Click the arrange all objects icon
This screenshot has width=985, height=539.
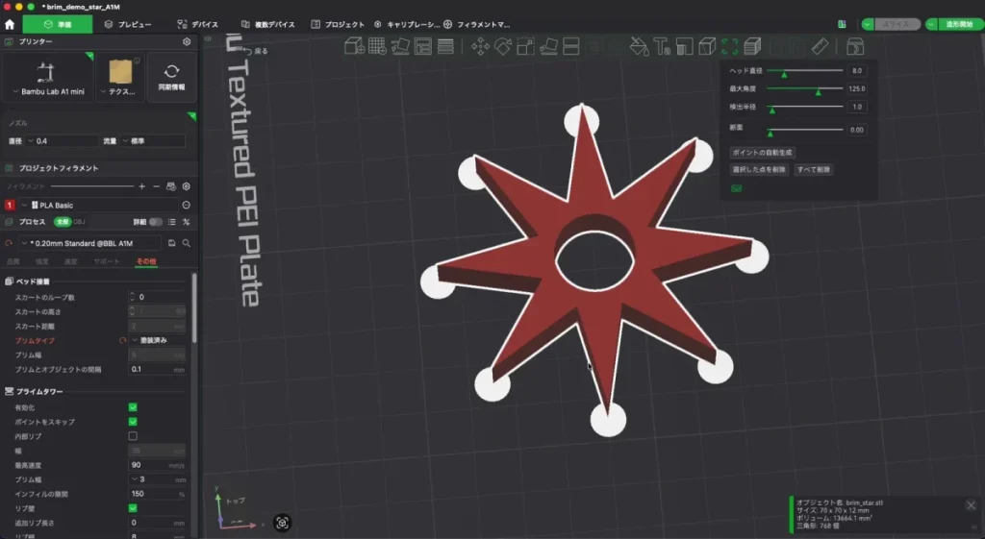pos(423,46)
